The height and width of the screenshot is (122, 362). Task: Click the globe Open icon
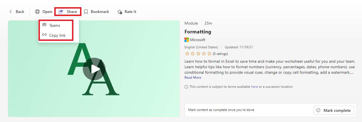click(x=37, y=12)
